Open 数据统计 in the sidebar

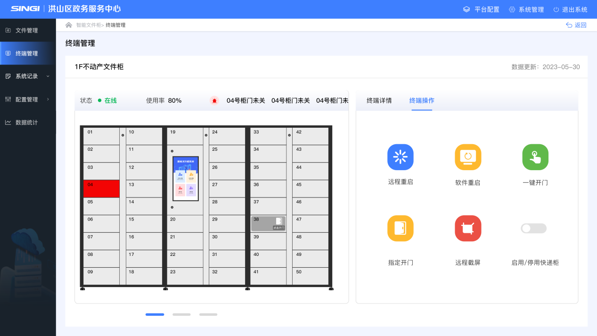(x=26, y=123)
